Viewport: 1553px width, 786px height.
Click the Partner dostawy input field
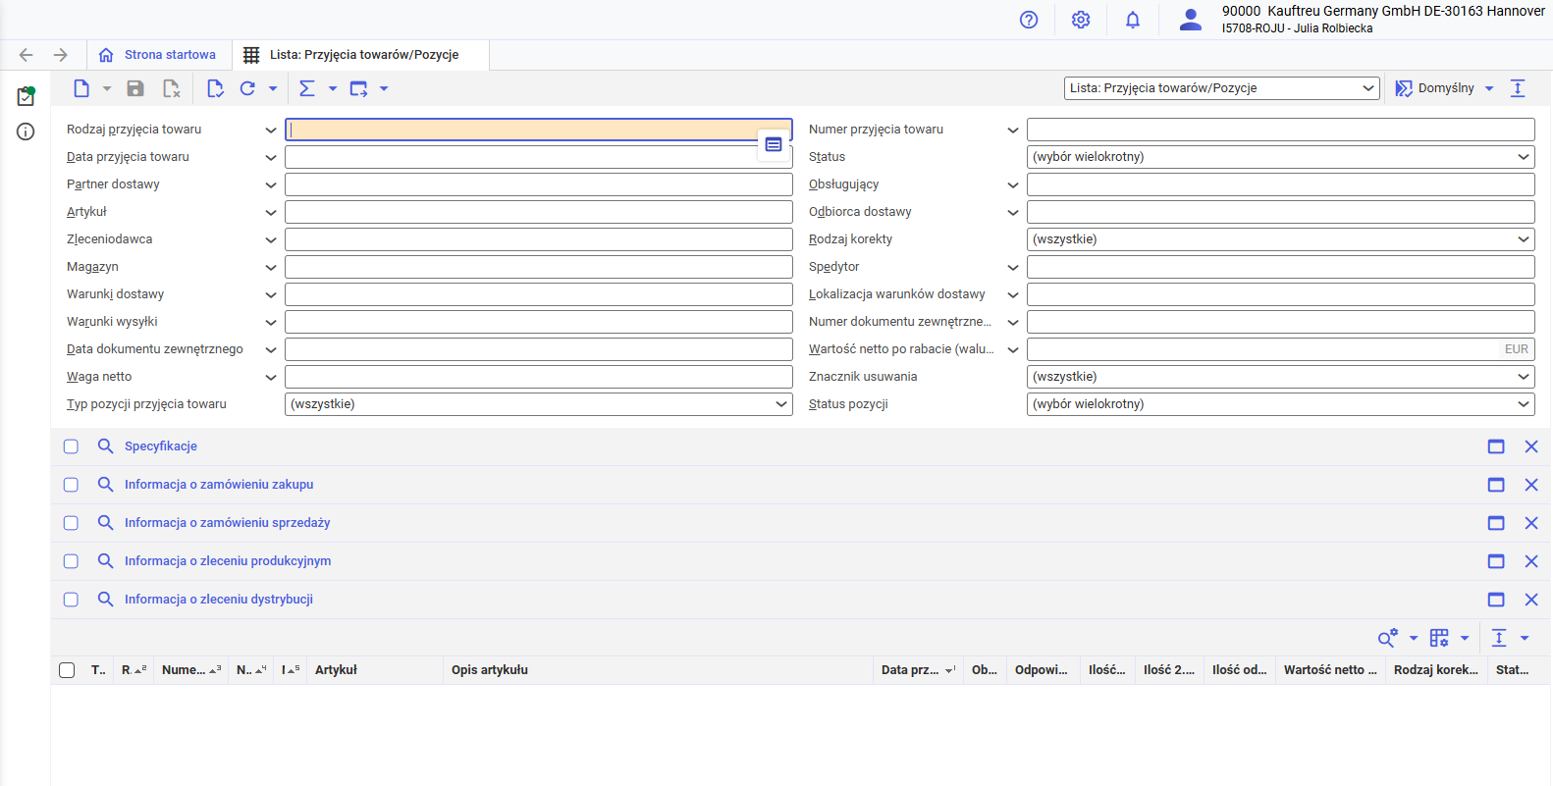(538, 184)
